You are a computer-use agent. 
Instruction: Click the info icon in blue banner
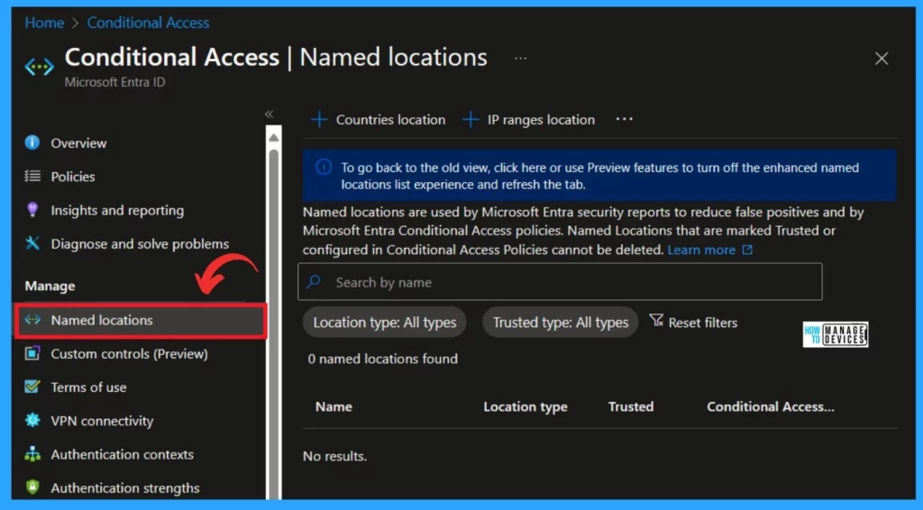(x=324, y=167)
